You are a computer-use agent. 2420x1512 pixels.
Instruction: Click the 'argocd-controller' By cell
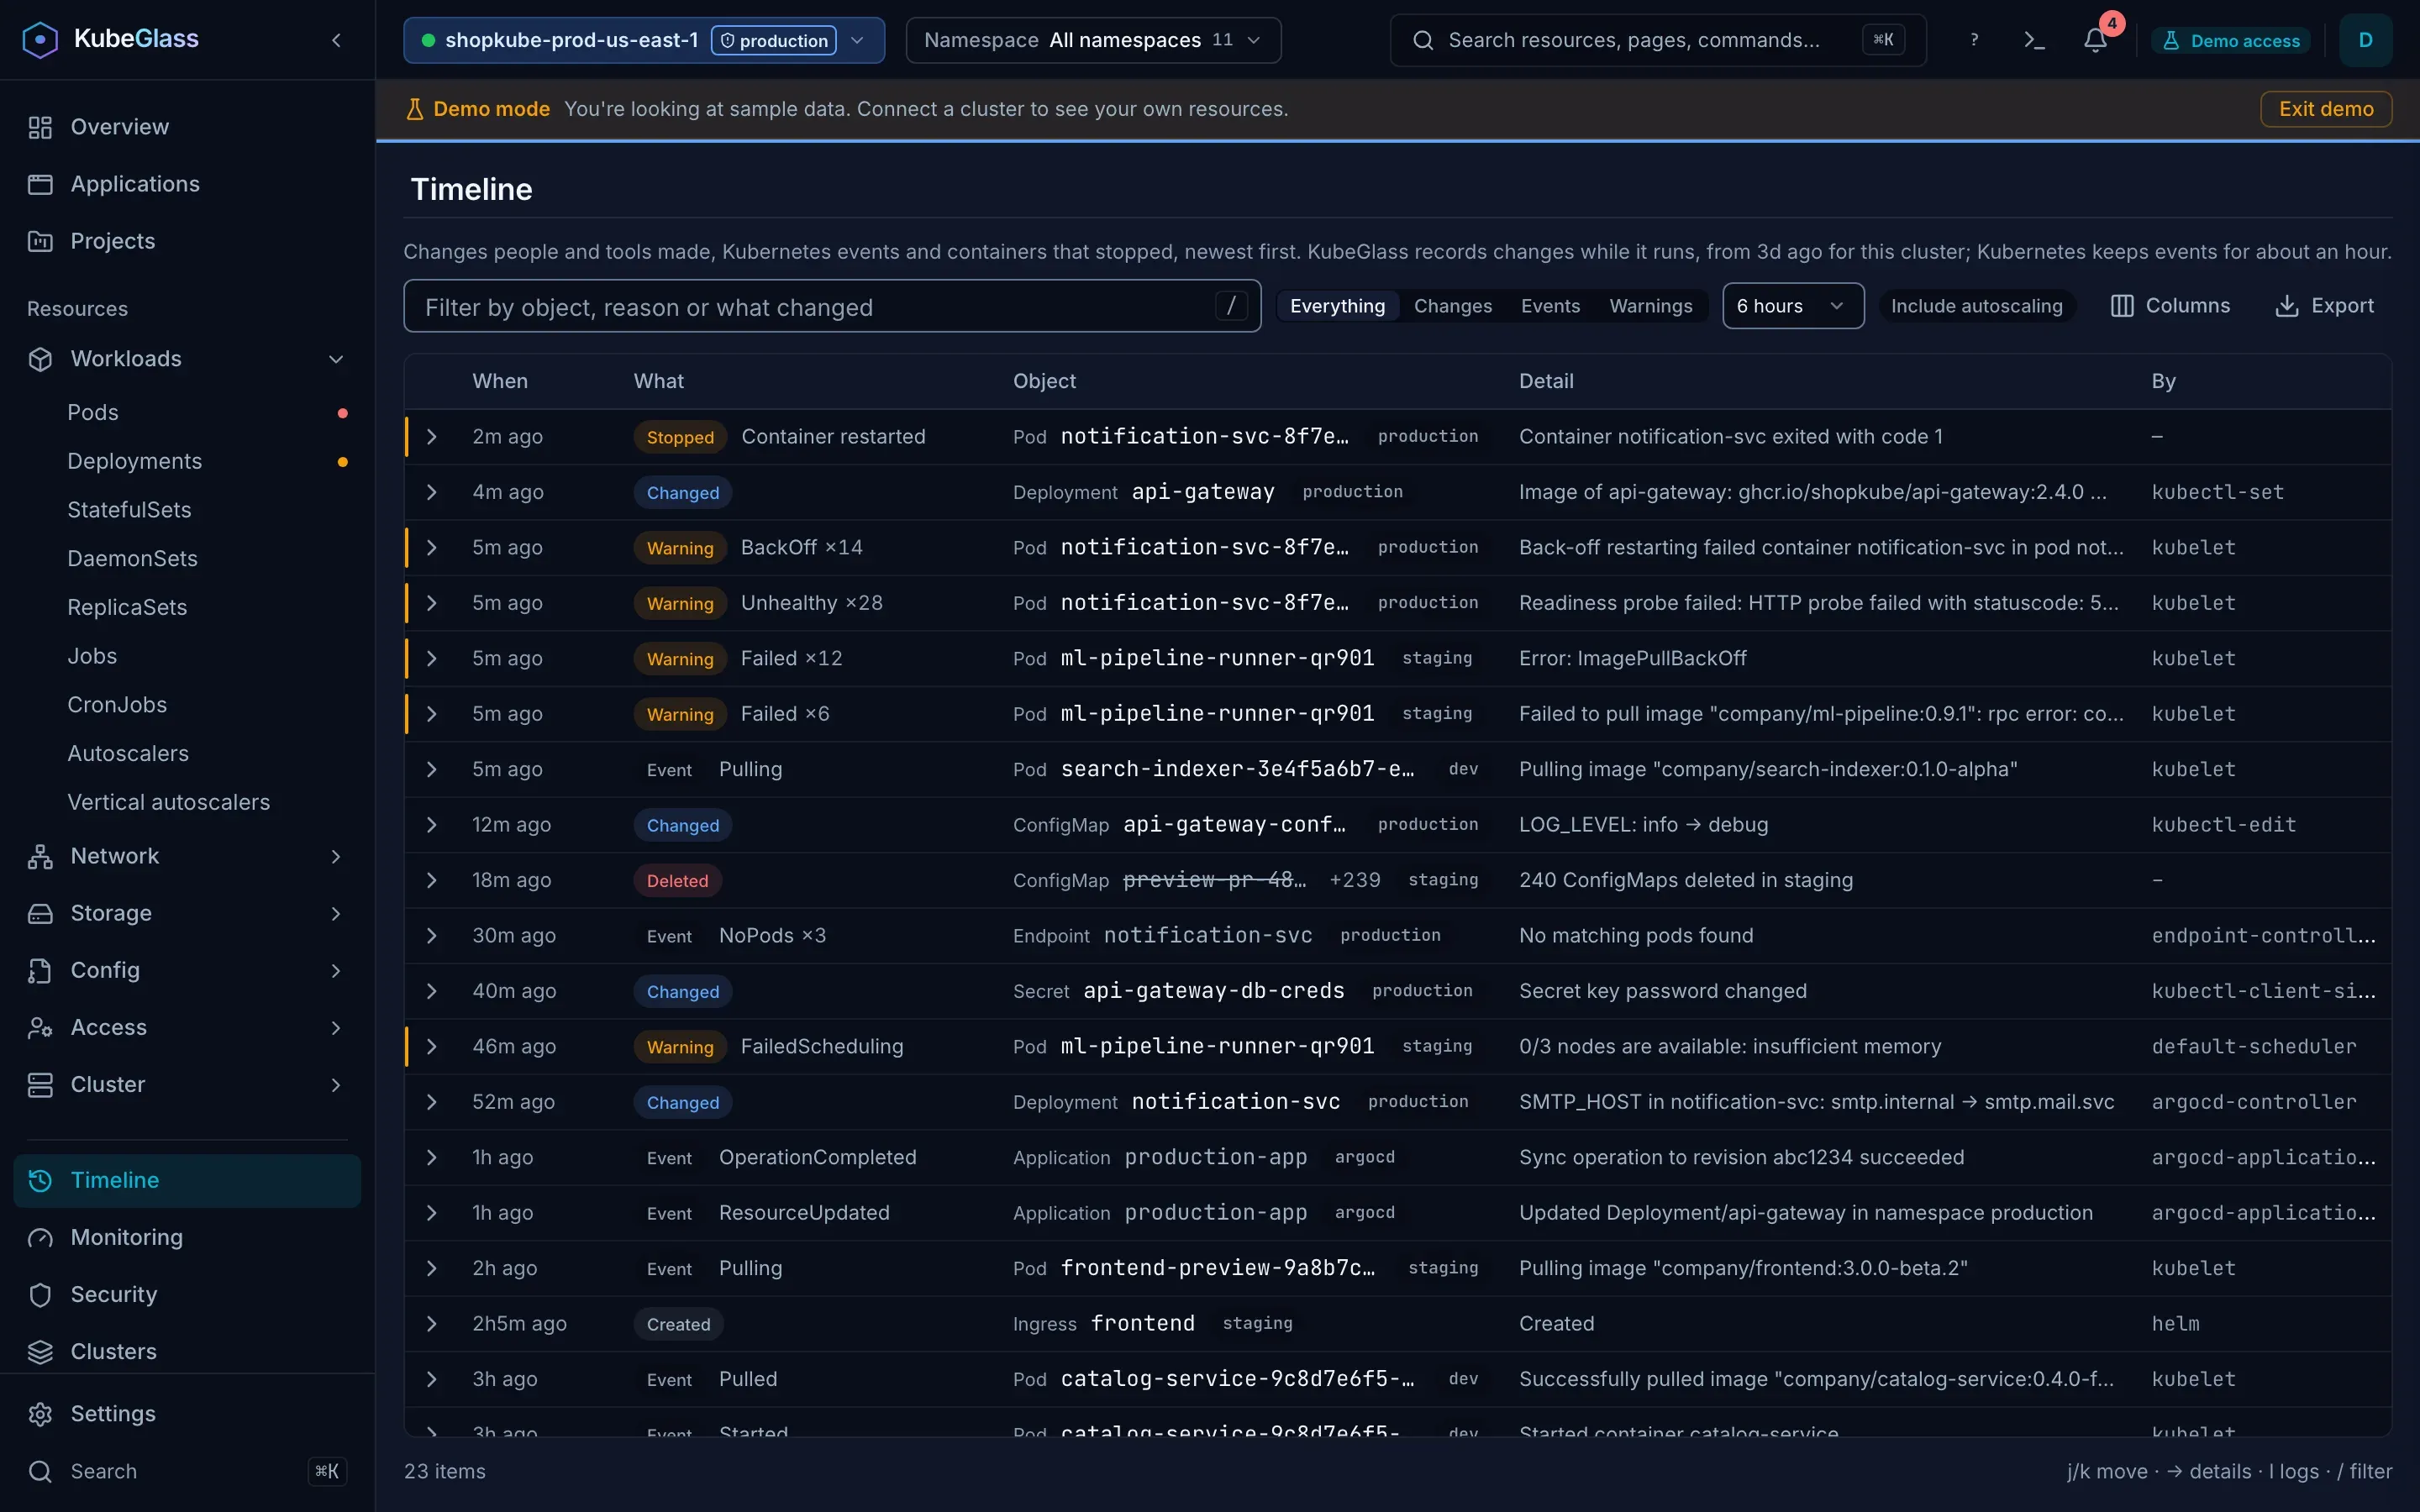point(2254,1102)
